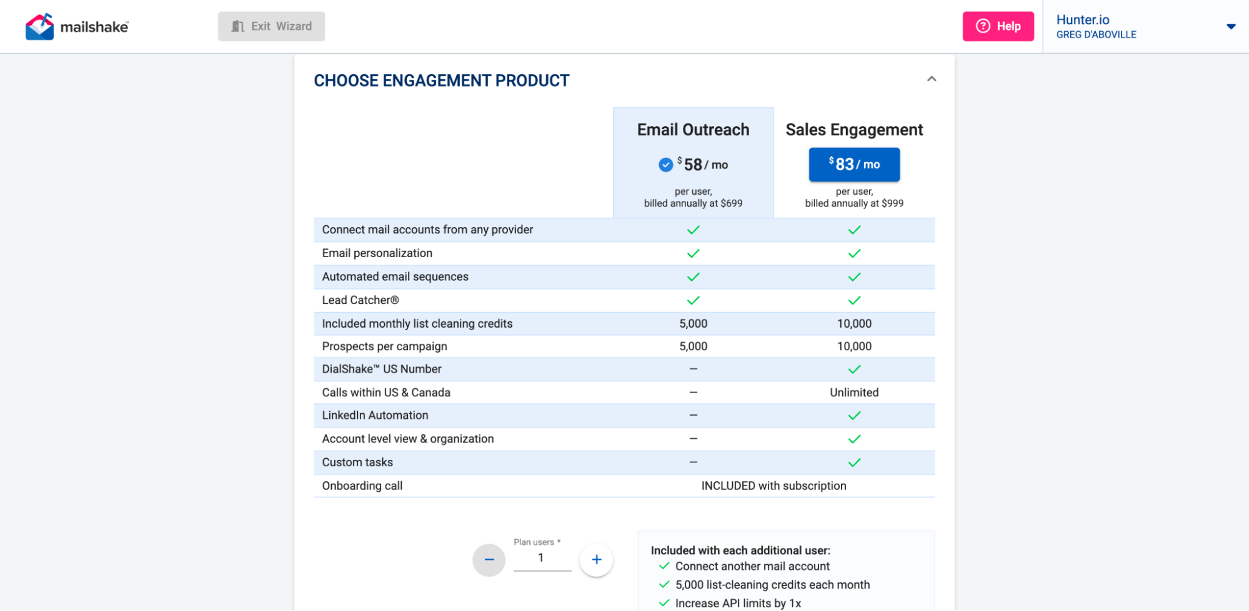Open the Help button
The image size is (1249, 611).
coord(998,26)
